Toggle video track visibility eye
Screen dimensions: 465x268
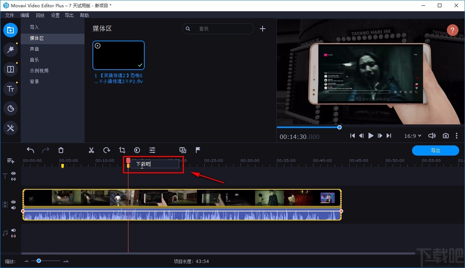(x=13, y=202)
